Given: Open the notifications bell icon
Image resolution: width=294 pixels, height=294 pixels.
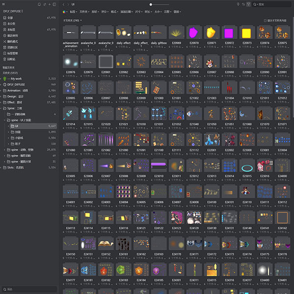Looking at the screenshot, I should pyautogui.click(x=39, y=4).
